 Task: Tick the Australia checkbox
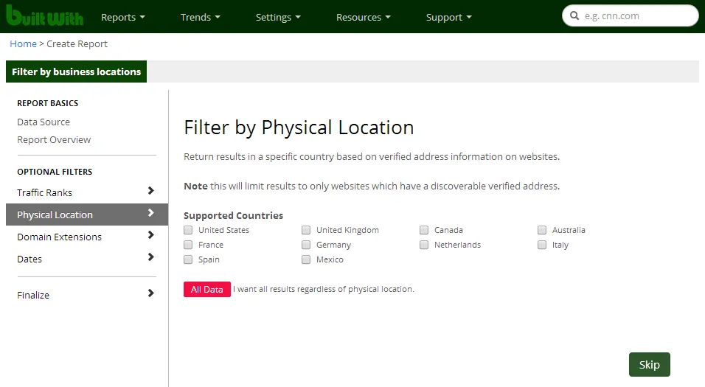(542, 230)
